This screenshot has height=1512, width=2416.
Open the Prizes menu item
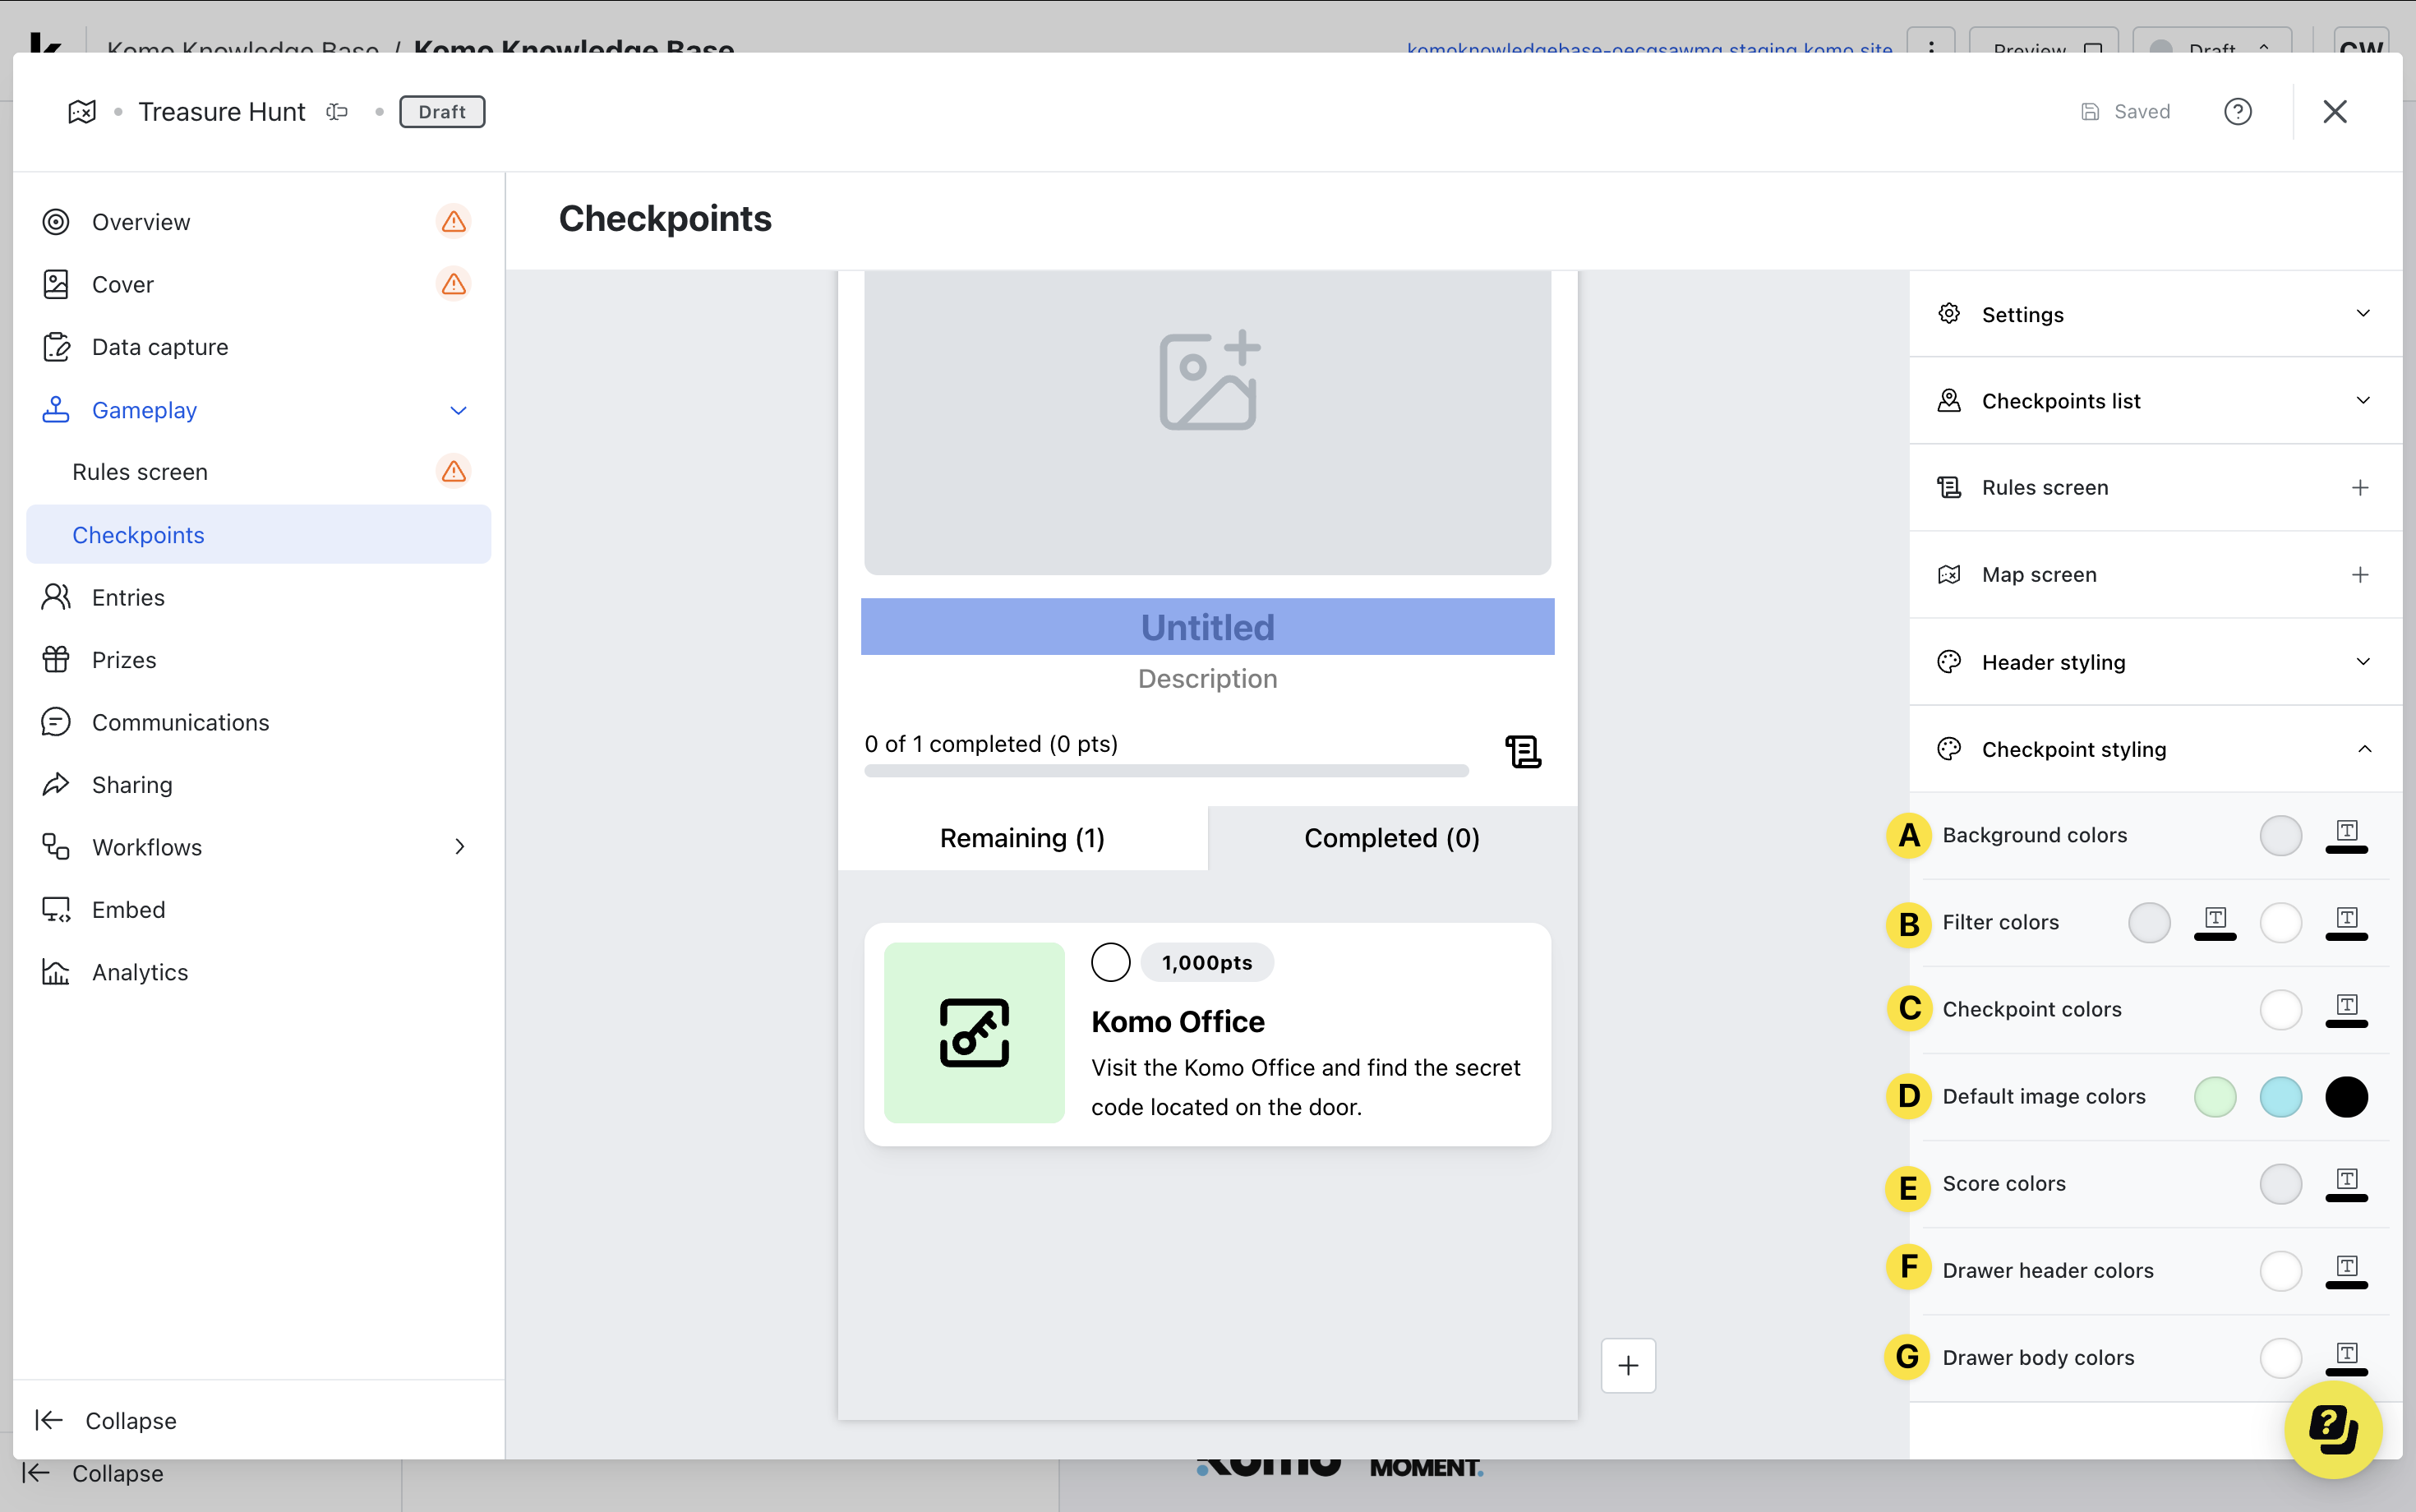click(x=124, y=660)
